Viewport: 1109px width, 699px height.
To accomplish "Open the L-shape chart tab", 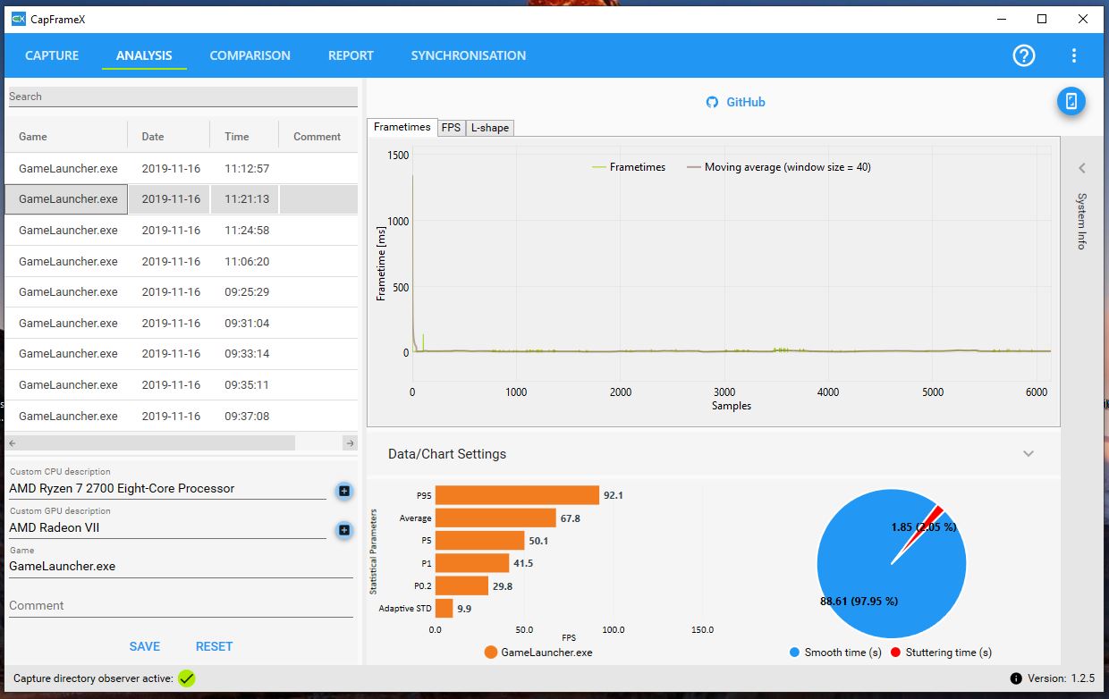I will point(490,128).
